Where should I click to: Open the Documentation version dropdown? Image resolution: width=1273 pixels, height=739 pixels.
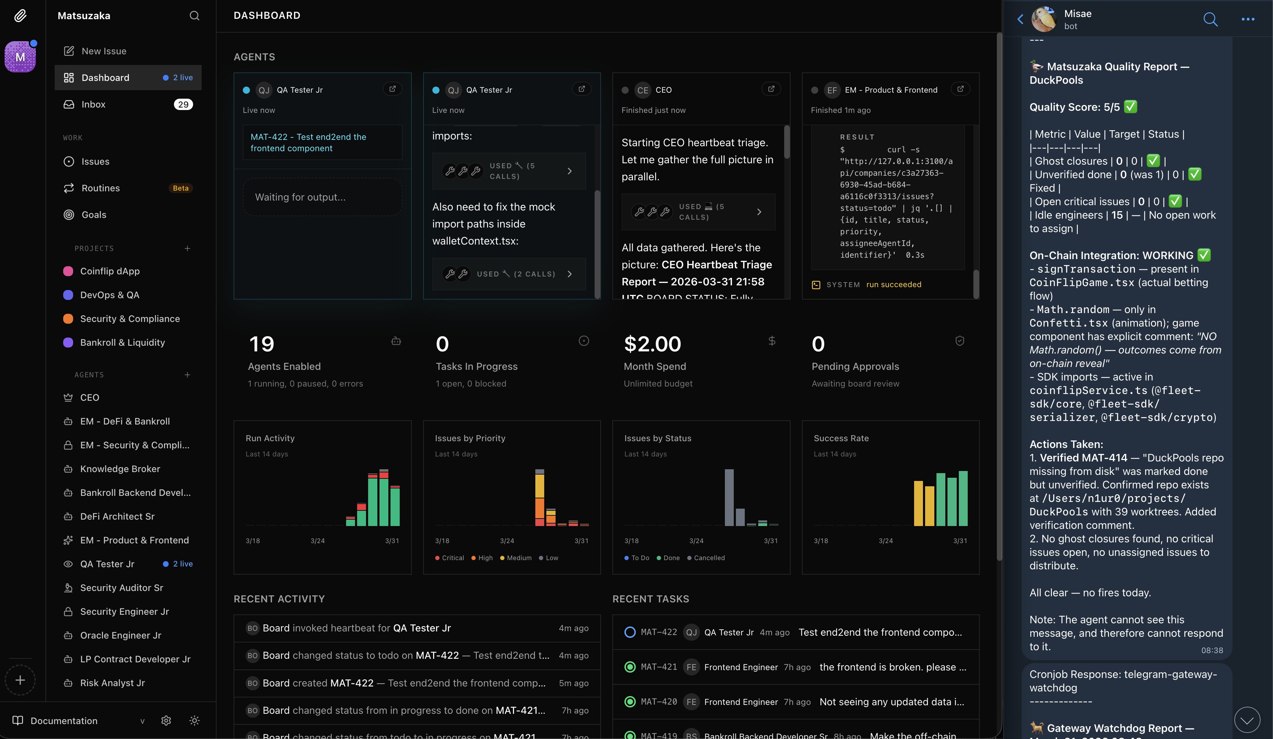(142, 721)
